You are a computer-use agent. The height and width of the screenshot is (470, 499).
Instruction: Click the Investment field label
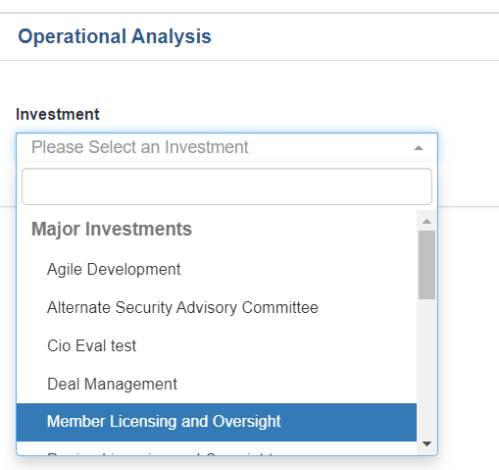click(x=58, y=115)
